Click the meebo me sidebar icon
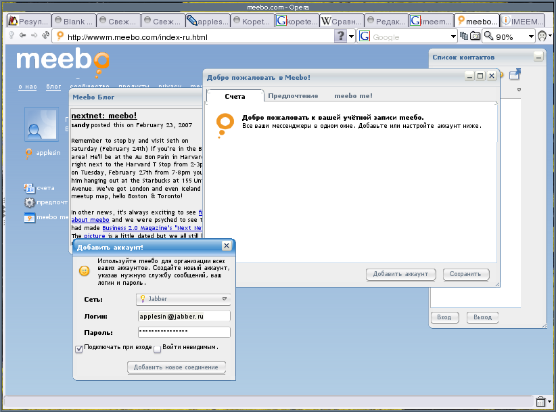 point(29,217)
